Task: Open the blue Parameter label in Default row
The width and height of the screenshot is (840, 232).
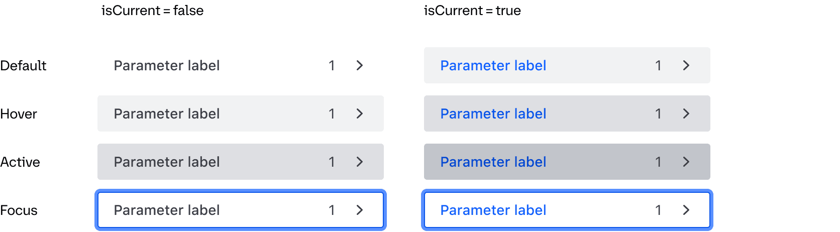Action: coord(493,65)
